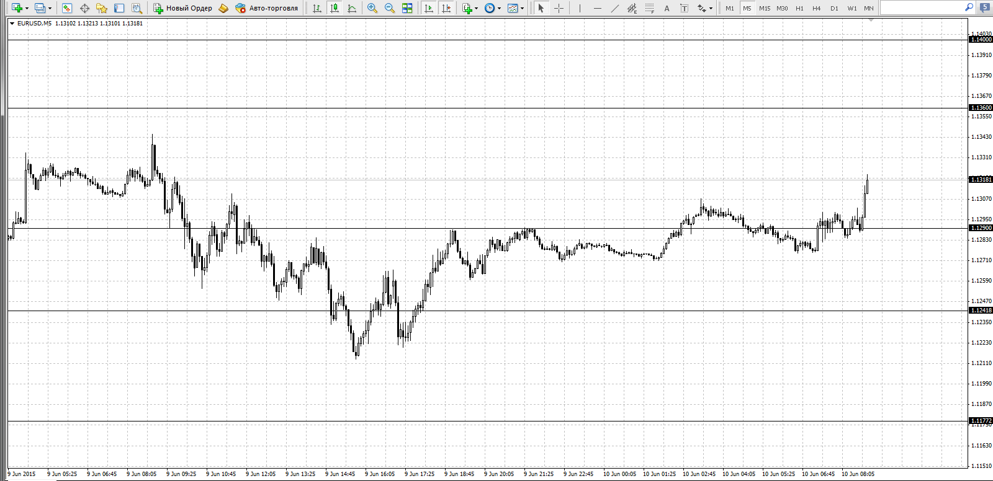Viewport: 993px width, 481px height.
Task: Toggle chart auto scroll
Action: coord(428,8)
